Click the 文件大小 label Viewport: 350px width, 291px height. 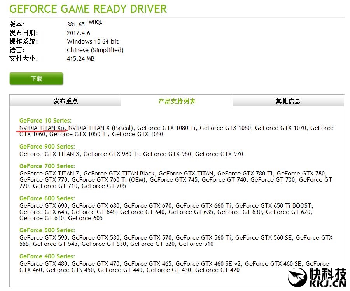[x=23, y=59]
